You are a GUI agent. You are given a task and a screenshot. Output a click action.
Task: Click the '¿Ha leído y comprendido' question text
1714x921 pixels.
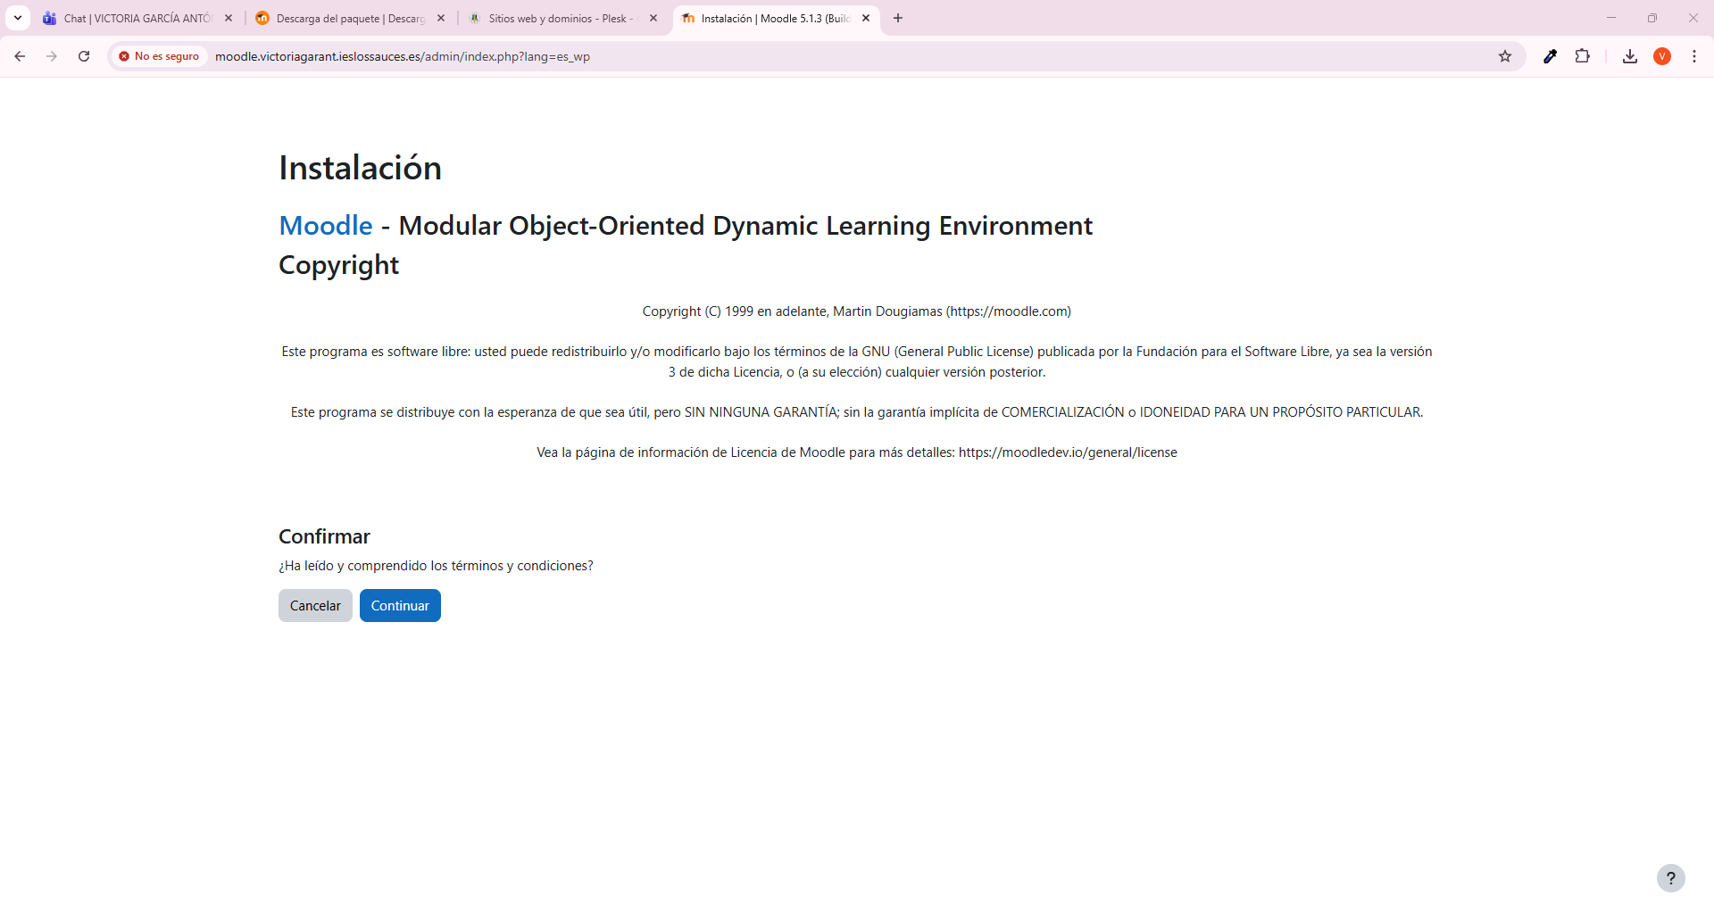point(436,566)
